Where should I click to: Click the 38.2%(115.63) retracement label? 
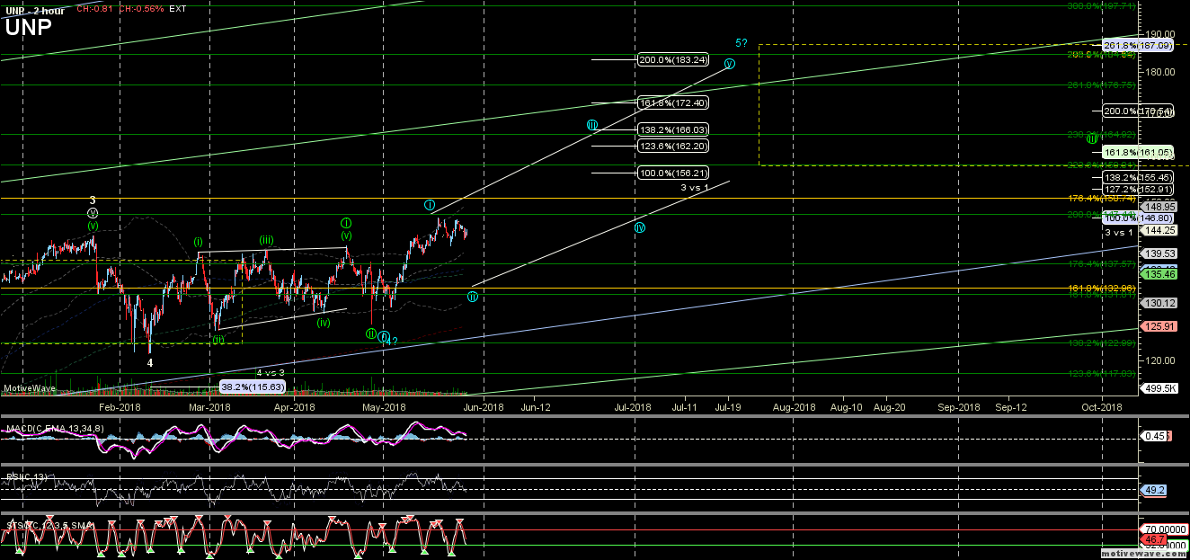point(253,387)
